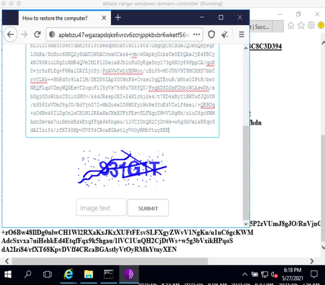Click the captcha image
The width and height of the screenshot is (325, 285).
122,168
